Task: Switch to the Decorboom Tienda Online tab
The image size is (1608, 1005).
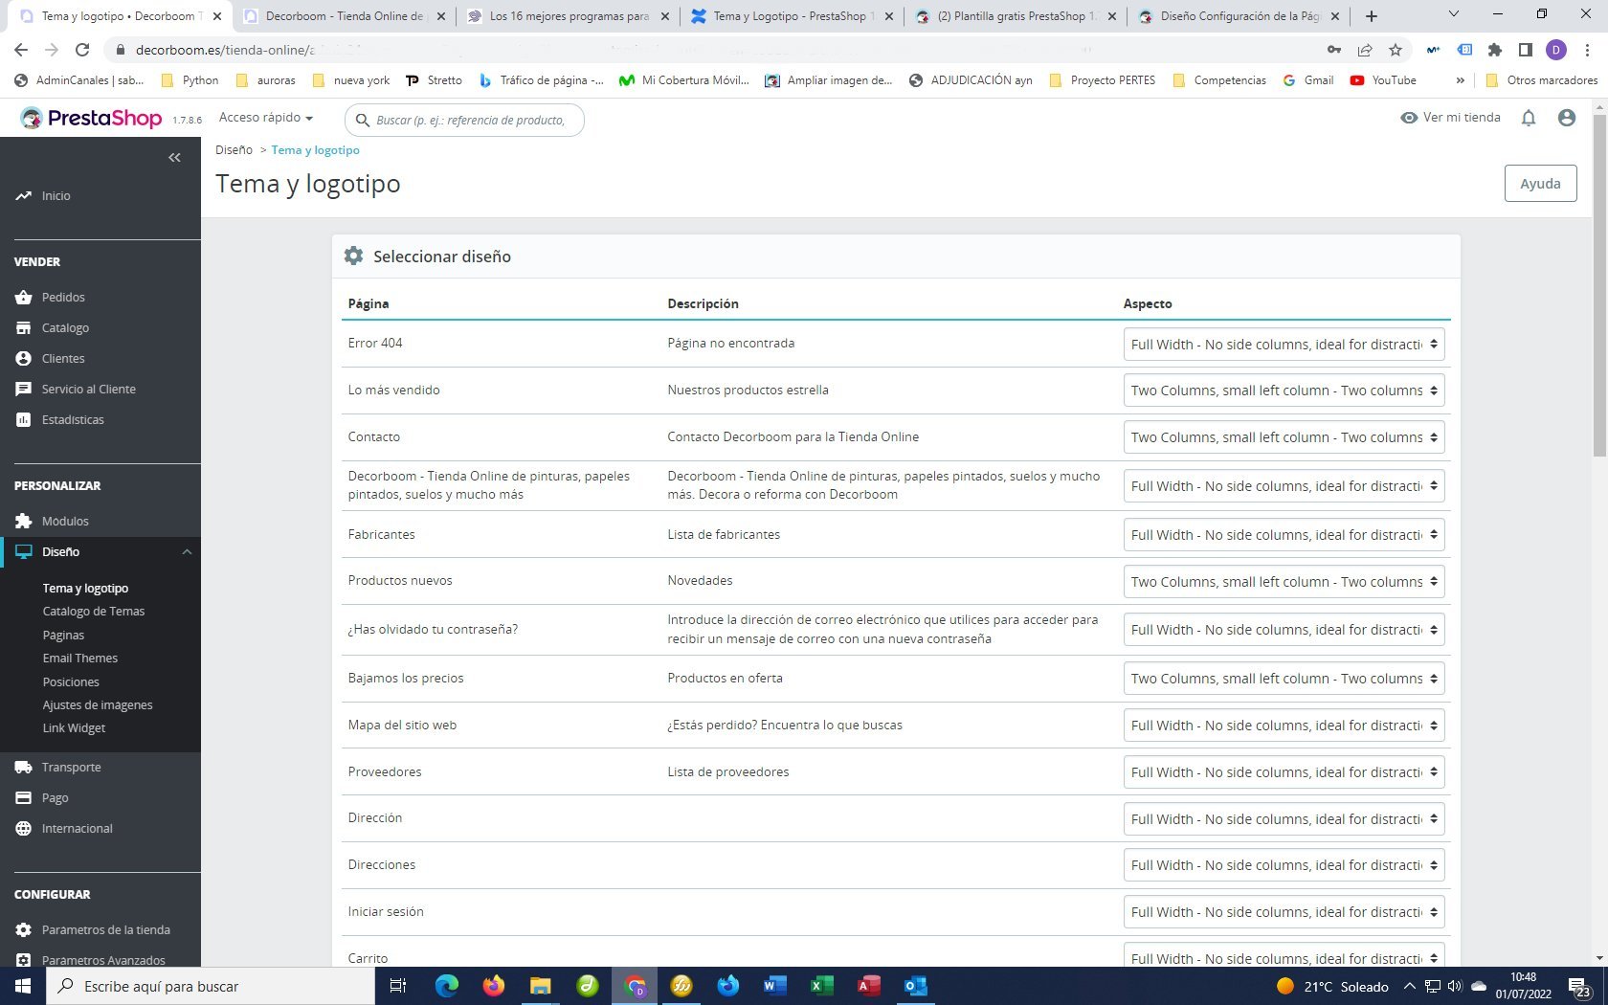Action: coord(343,16)
